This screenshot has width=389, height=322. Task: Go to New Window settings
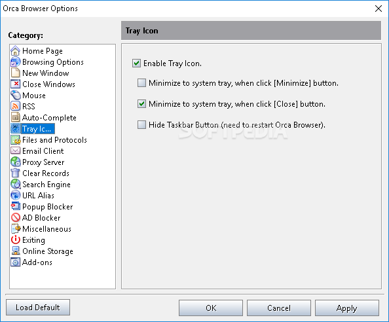46,73
